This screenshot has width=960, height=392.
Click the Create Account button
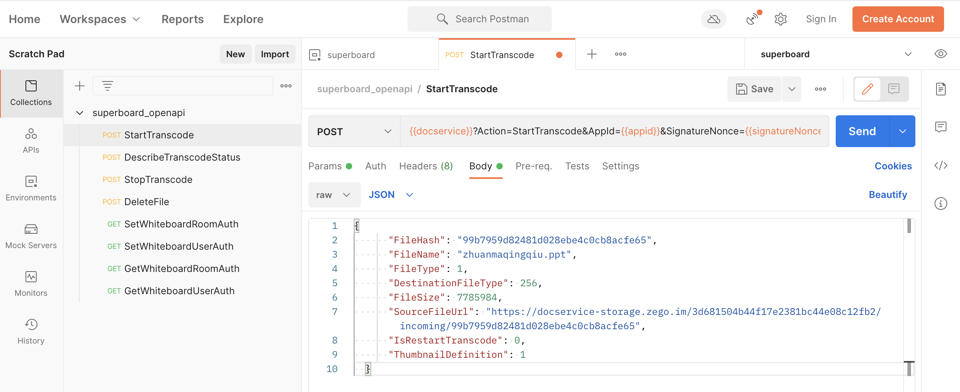(x=898, y=19)
